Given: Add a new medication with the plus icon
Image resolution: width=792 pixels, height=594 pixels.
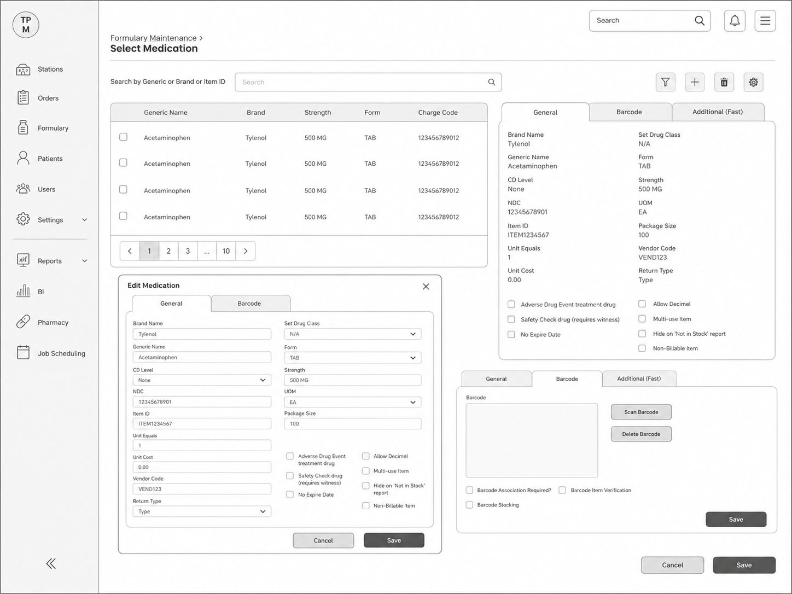Looking at the screenshot, I should point(695,82).
